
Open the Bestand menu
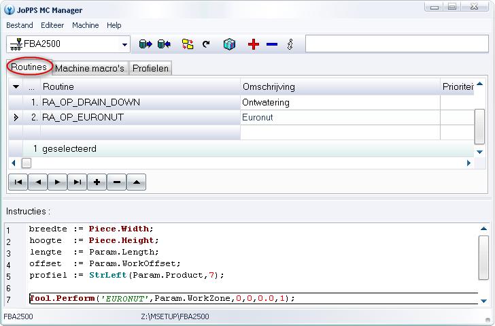pyautogui.click(x=20, y=25)
